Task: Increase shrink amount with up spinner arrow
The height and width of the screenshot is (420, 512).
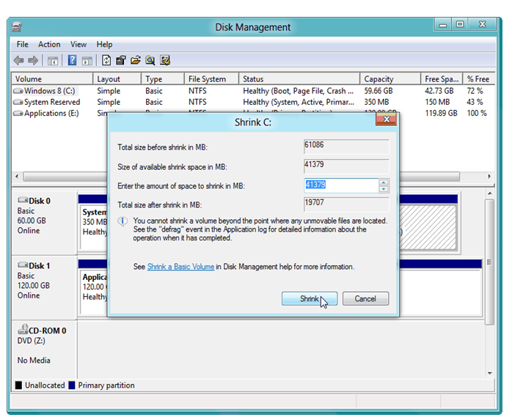Action: tap(384, 182)
